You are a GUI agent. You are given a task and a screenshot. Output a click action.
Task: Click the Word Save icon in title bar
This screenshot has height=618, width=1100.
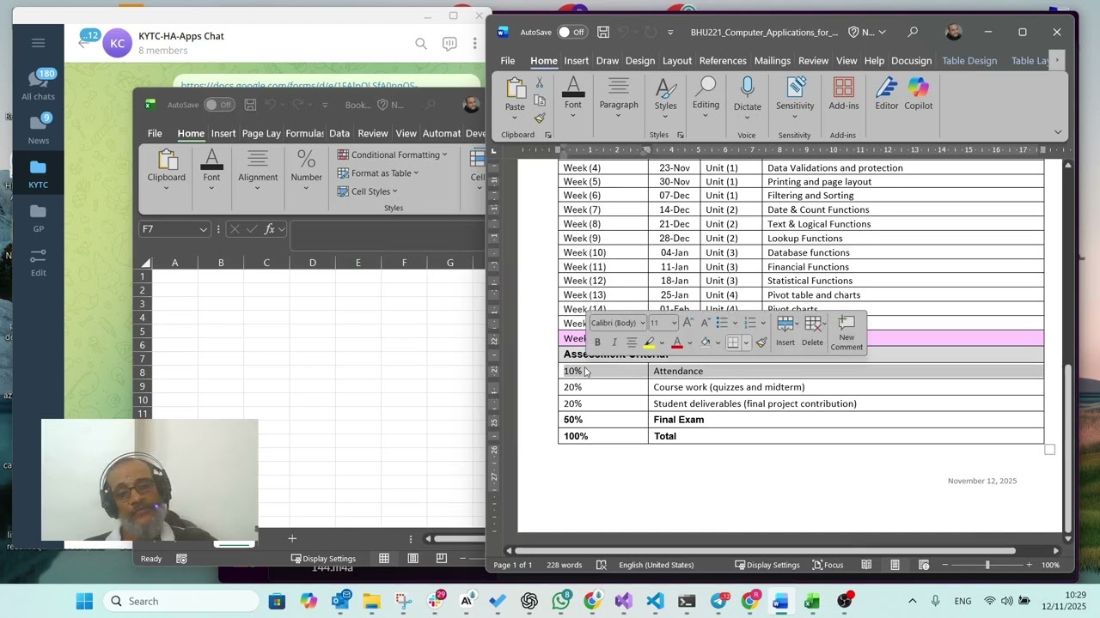[603, 32]
